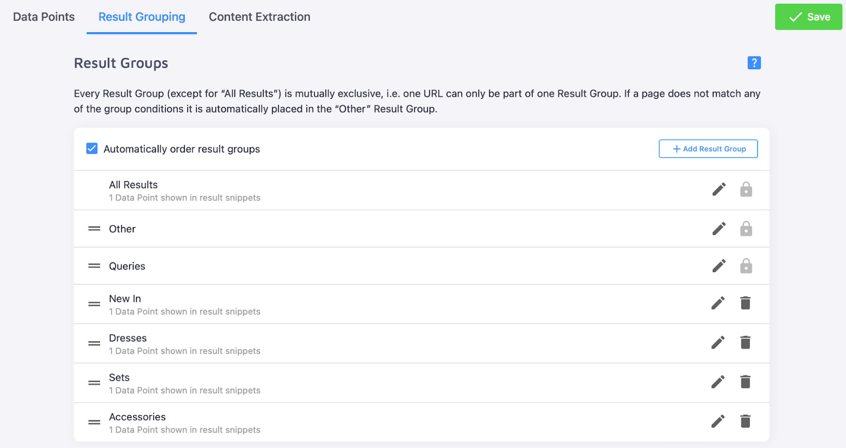Remove the Sets result group
The width and height of the screenshot is (846, 448).
pos(745,382)
